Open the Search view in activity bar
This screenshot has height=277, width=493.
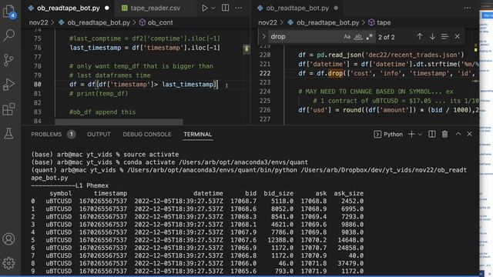click(x=8, y=35)
